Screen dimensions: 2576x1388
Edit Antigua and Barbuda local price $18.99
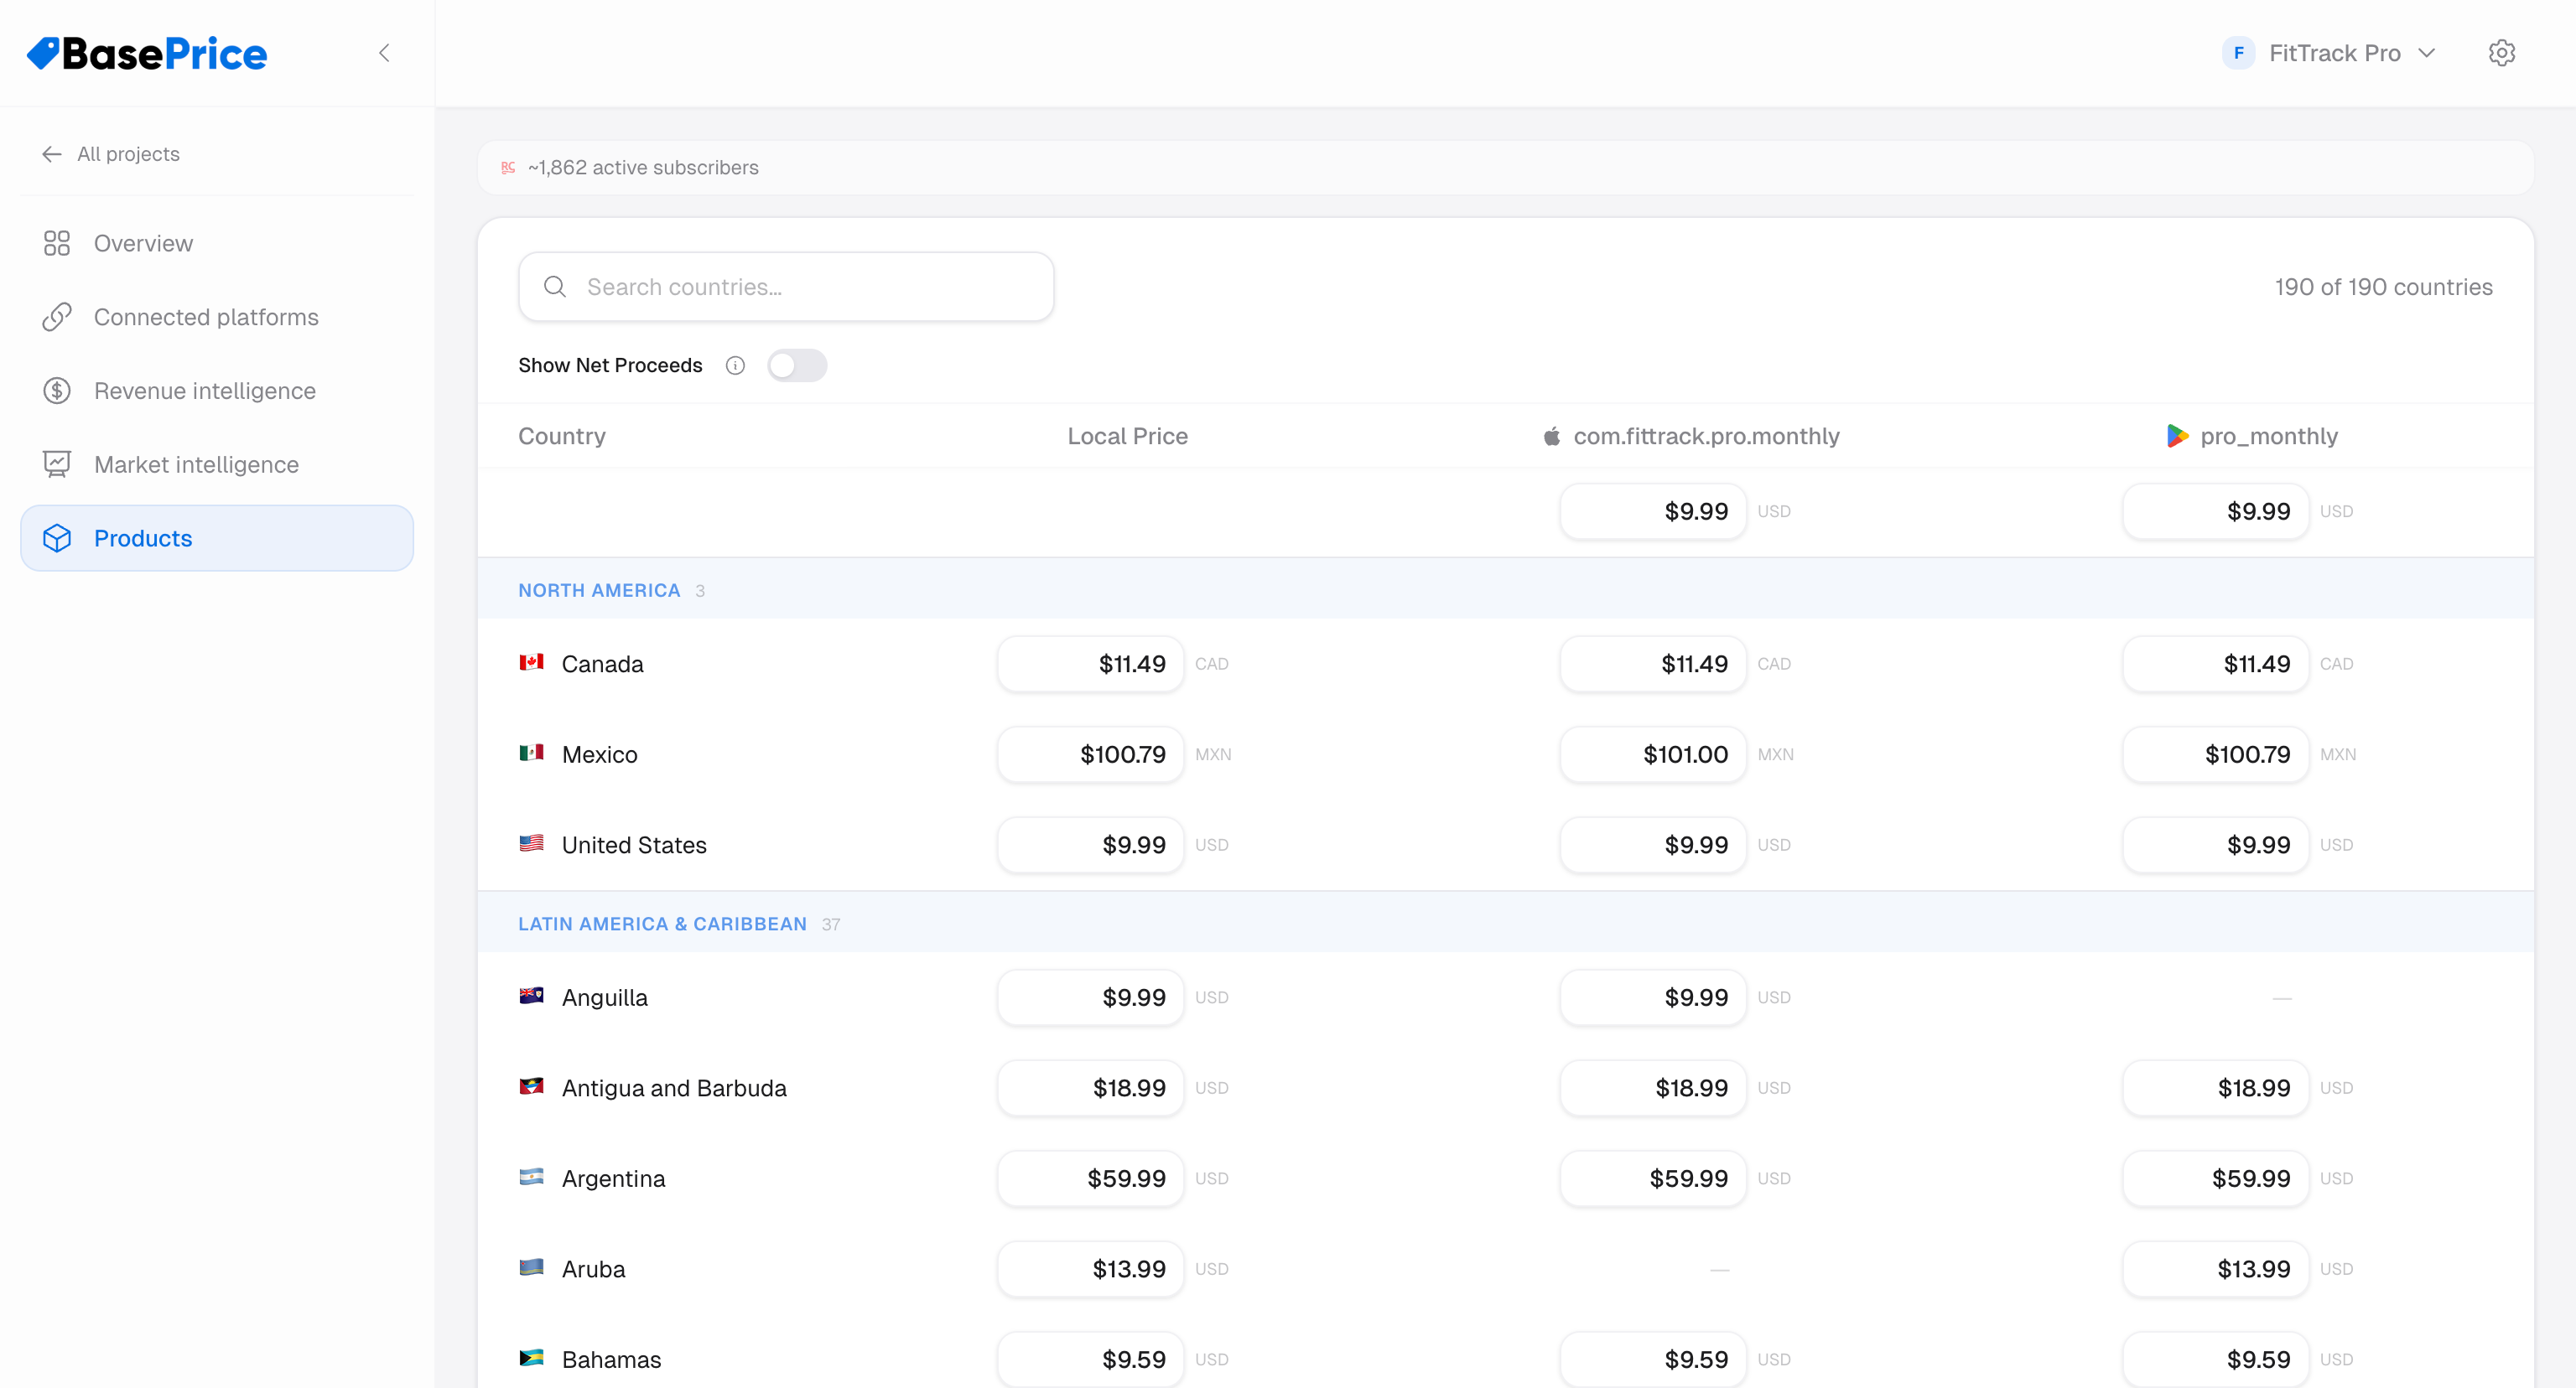1090,1088
